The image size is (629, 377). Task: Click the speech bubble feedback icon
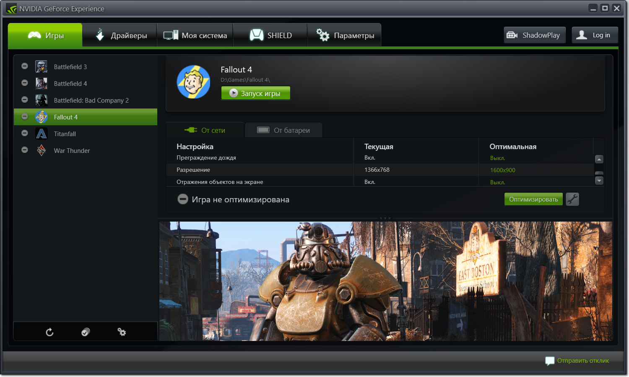coord(550,361)
